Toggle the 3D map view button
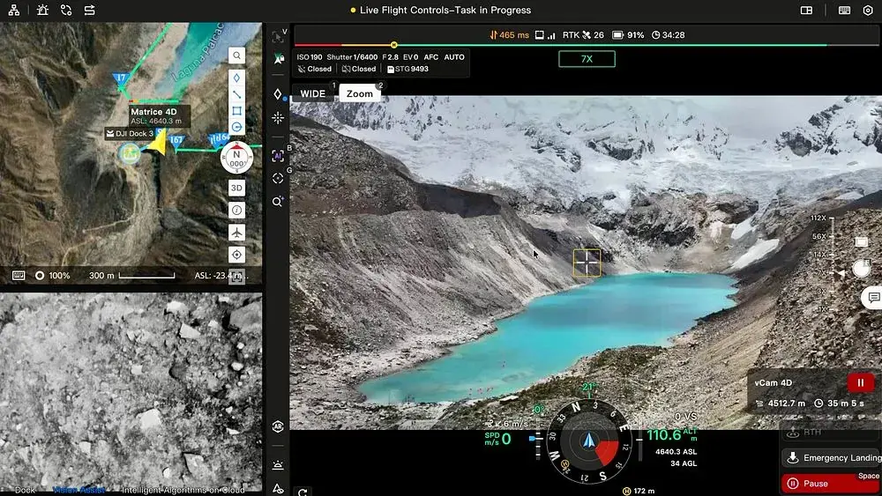The image size is (882, 496). [x=236, y=188]
